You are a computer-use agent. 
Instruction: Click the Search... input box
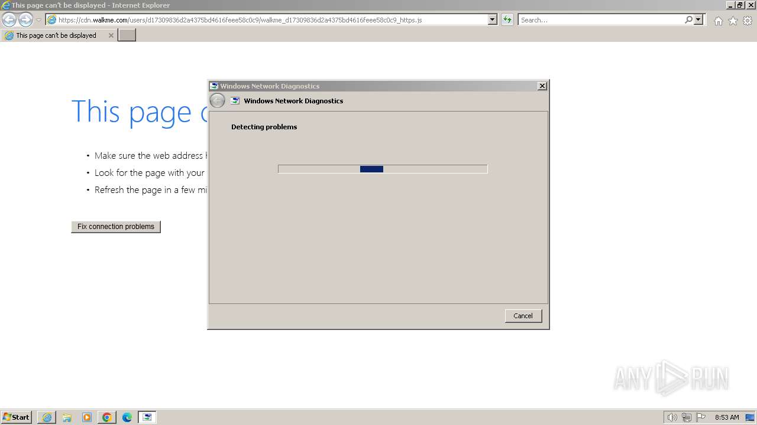[x=601, y=19]
